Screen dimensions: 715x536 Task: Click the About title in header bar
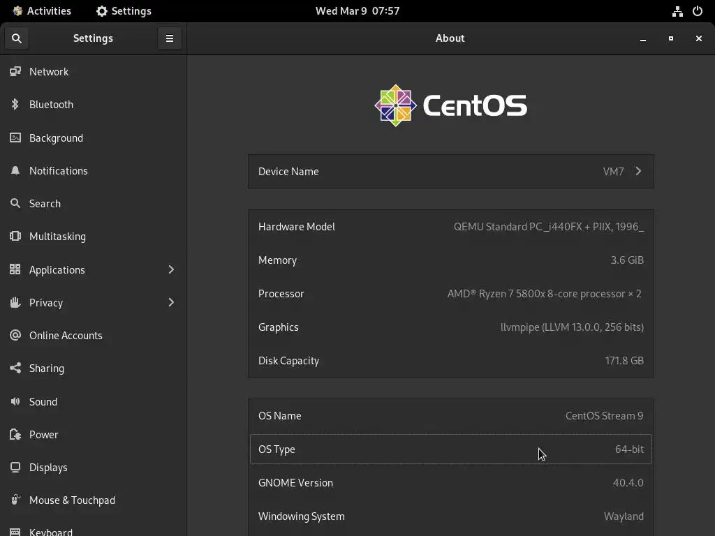click(450, 38)
